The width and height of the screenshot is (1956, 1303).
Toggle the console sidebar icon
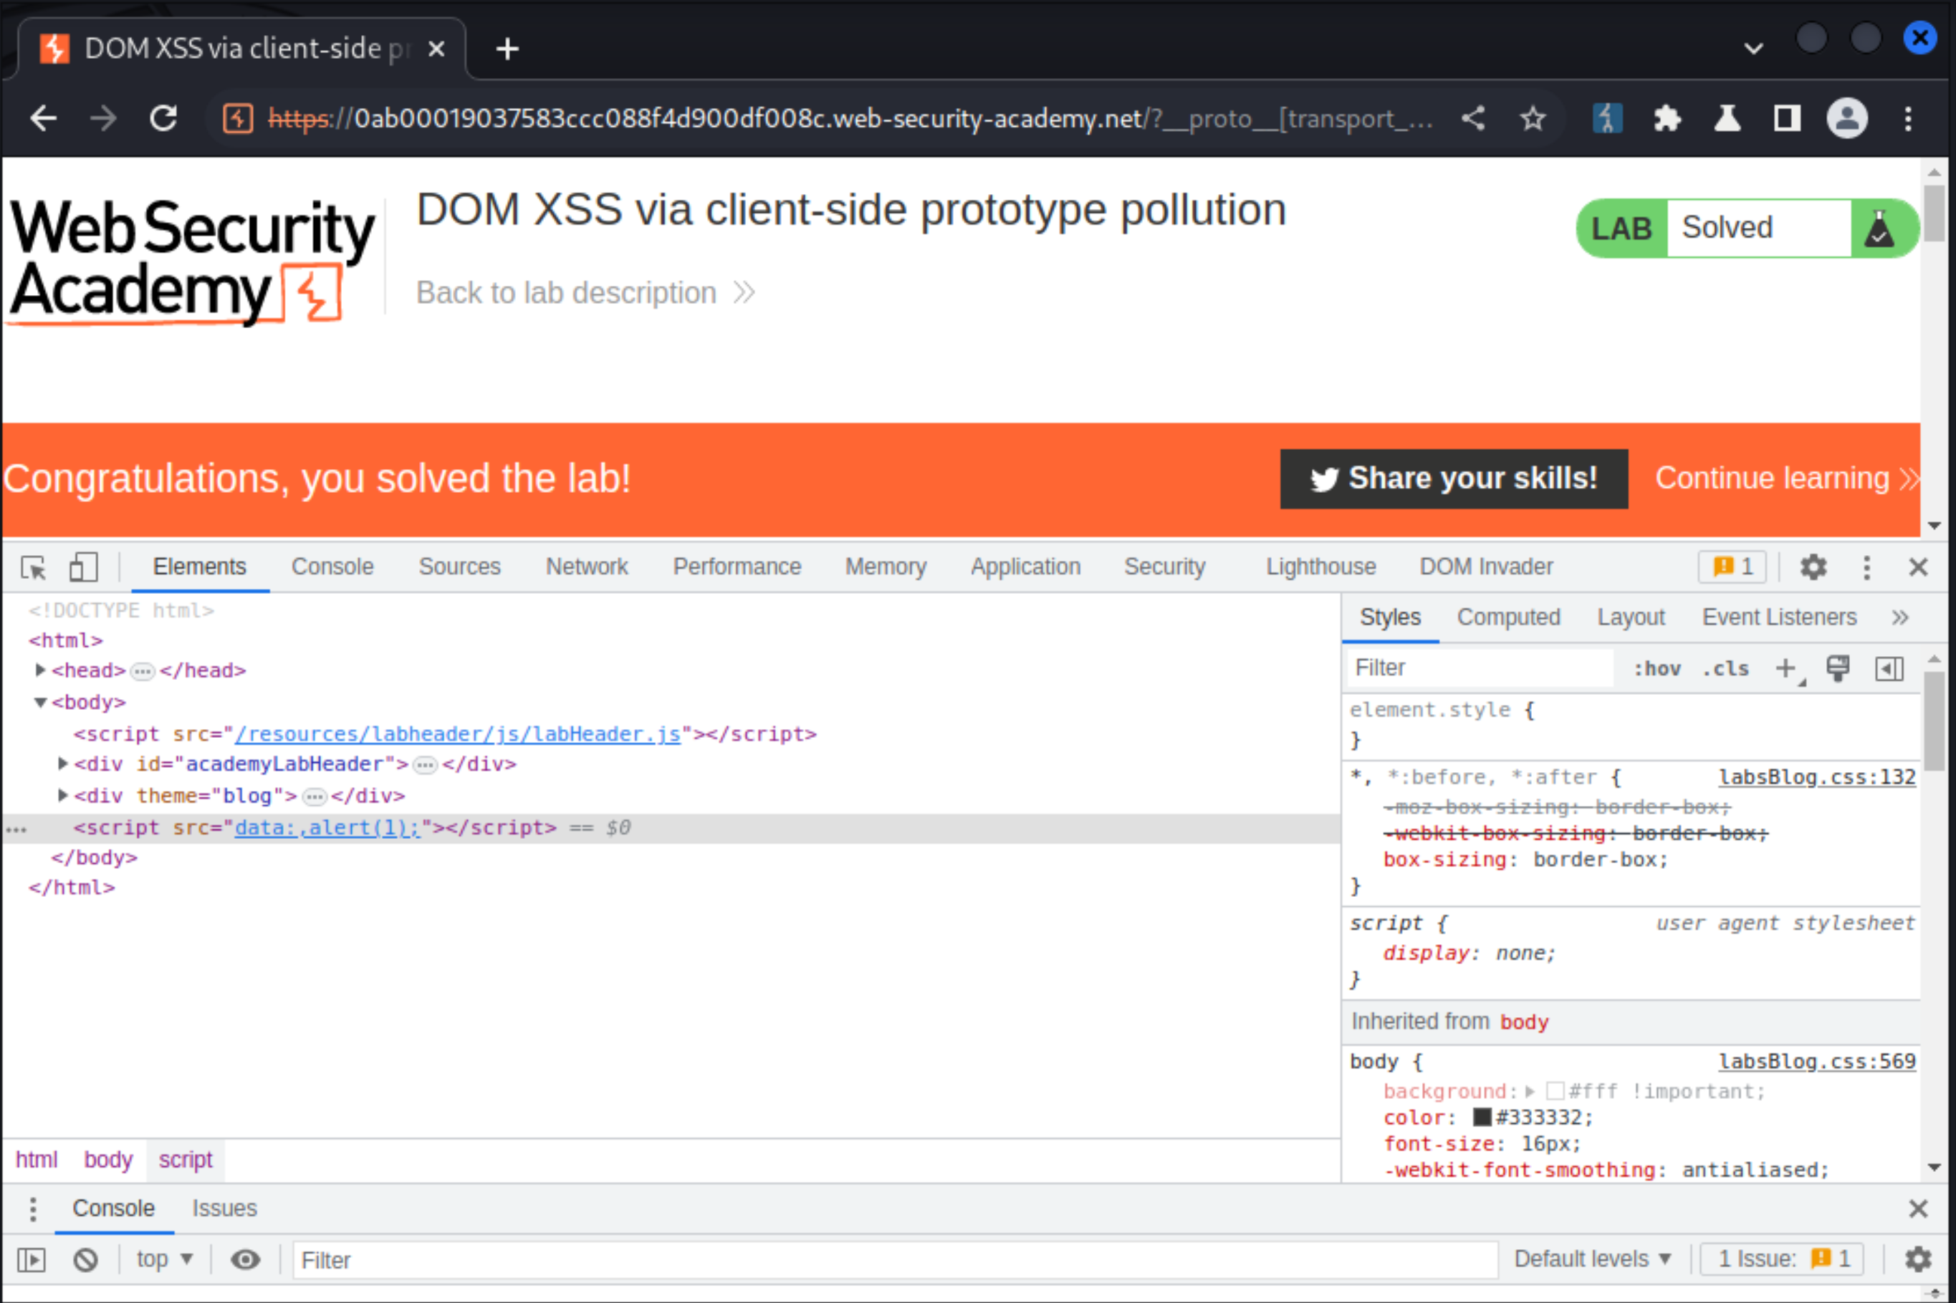(x=32, y=1261)
